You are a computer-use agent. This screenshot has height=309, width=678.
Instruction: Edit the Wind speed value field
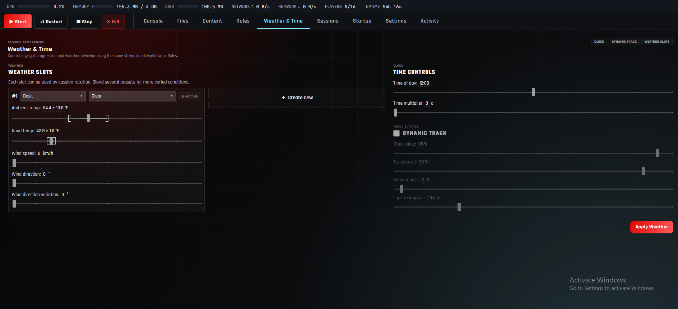pos(39,153)
